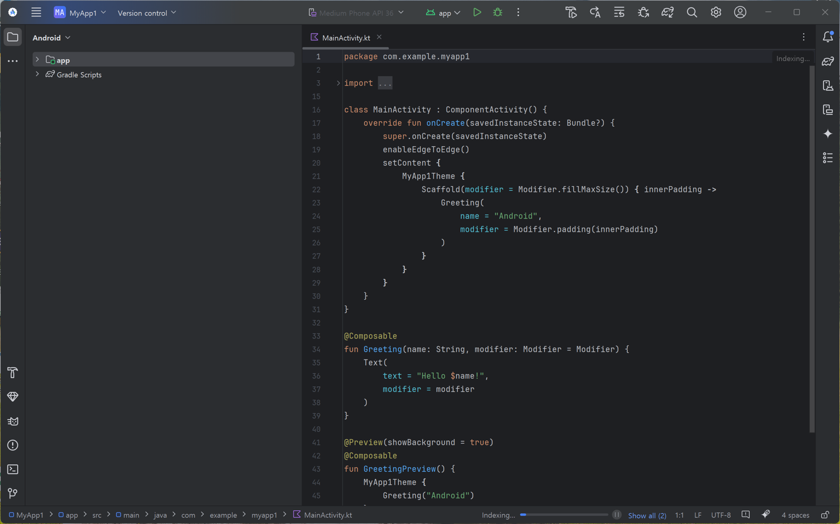The width and height of the screenshot is (840, 524).
Task: Click the java breadcrumb item
Action: [x=160, y=515]
